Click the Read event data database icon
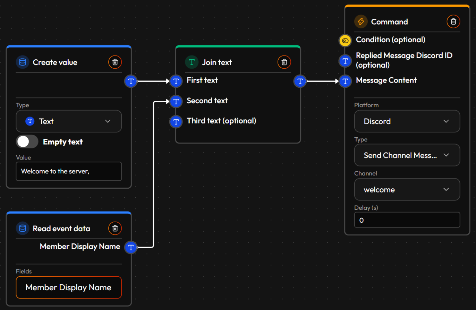476x310 pixels. pyautogui.click(x=23, y=229)
